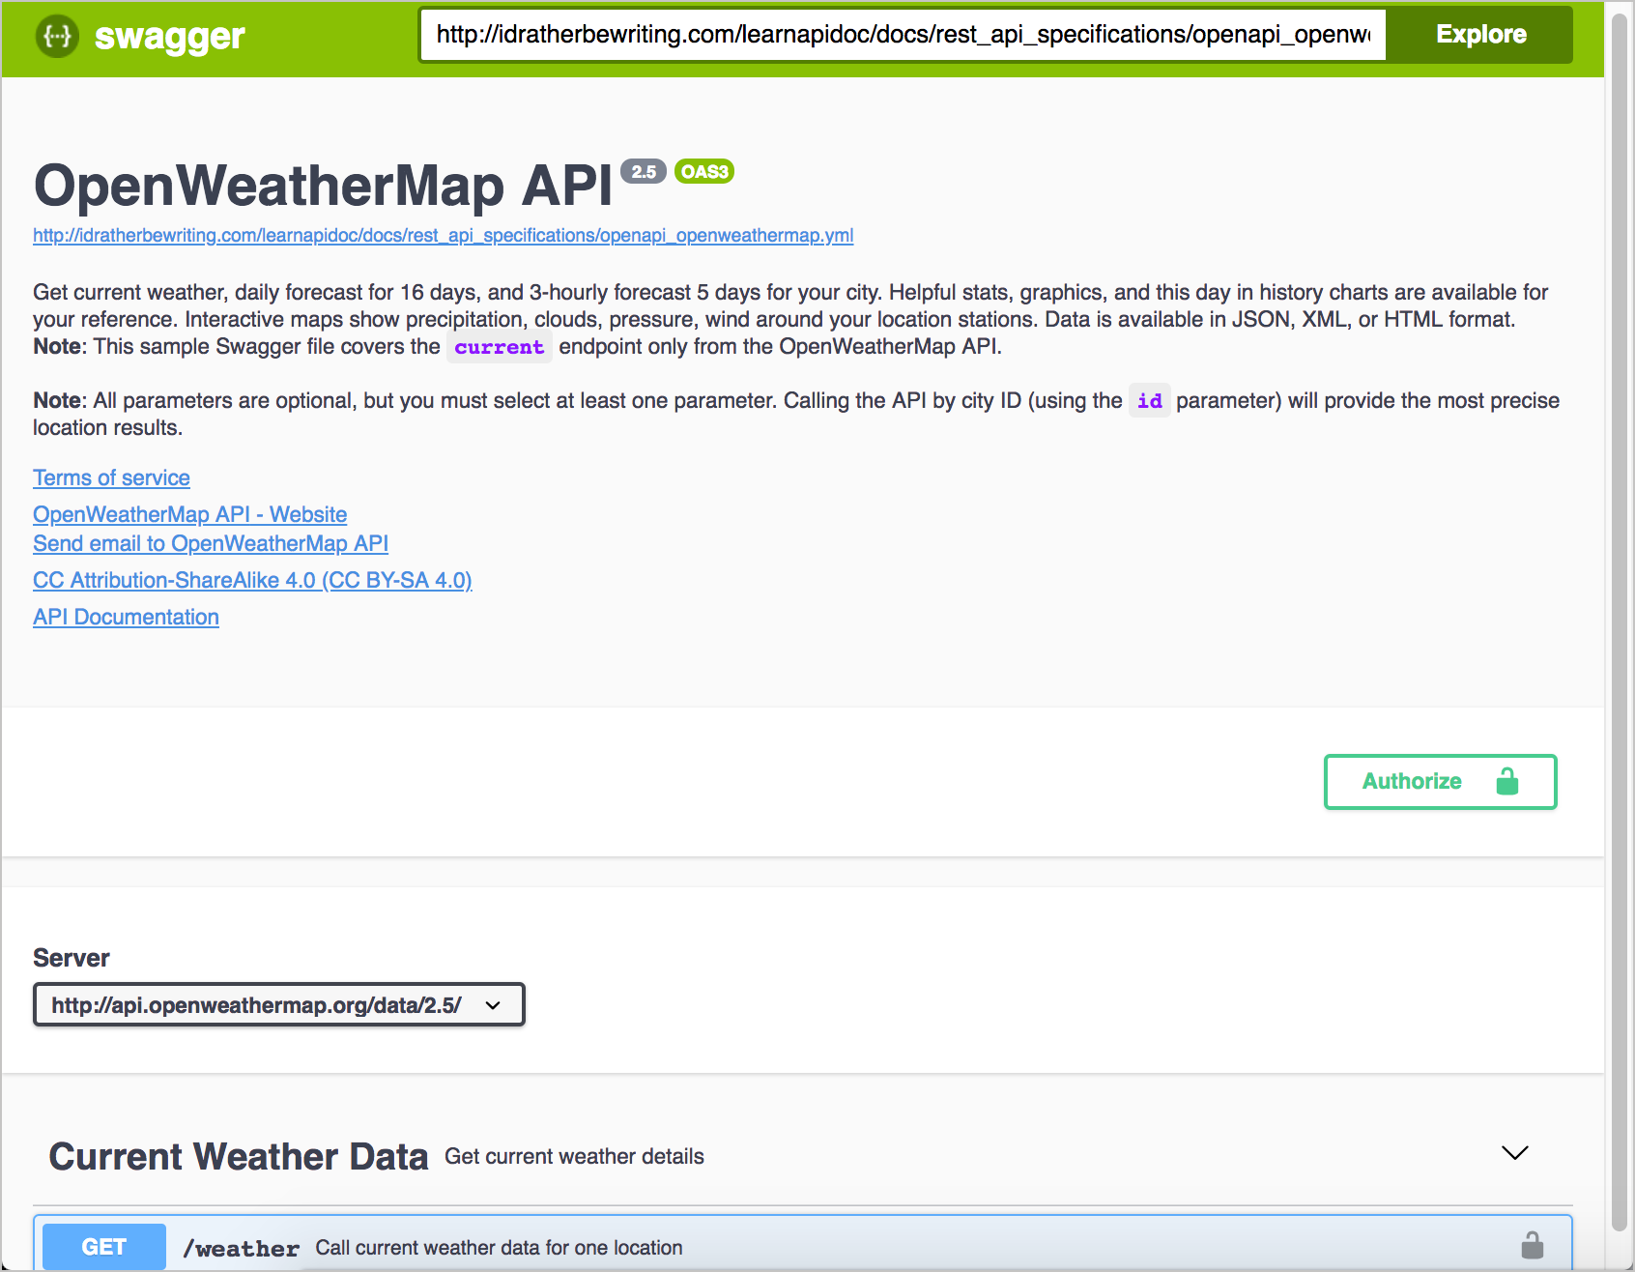This screenshot has height=1272, width=1635.
Task: Click the GET method badge for /weather
Action: [x=104, y=1247]
